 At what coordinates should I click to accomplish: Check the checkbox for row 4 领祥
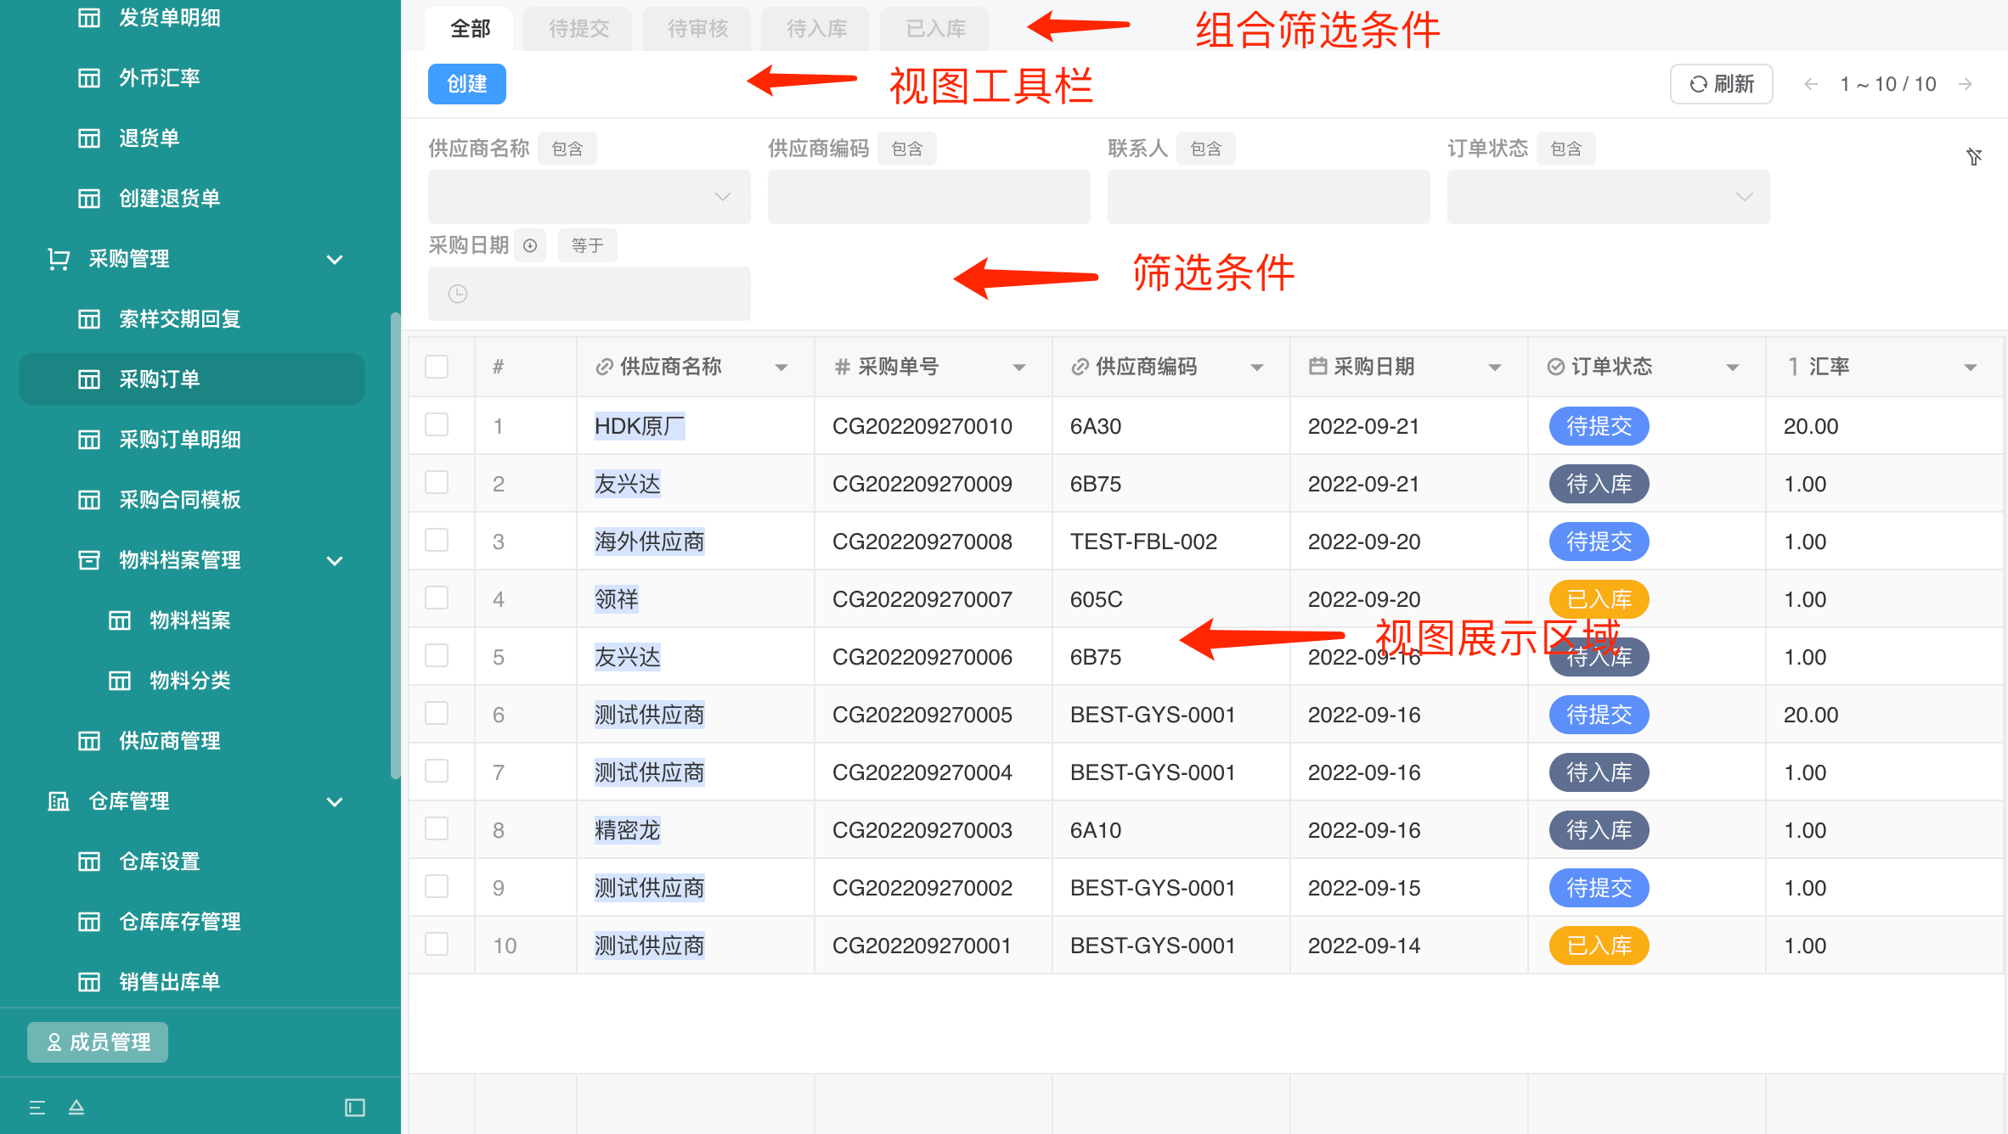coord(437,598)
